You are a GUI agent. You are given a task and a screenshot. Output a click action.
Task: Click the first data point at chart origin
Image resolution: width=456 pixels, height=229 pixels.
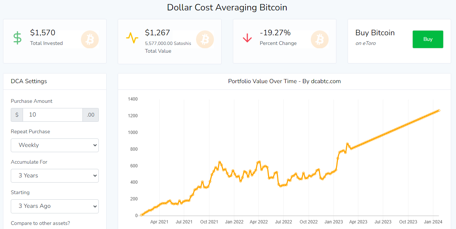coord(141,215)
